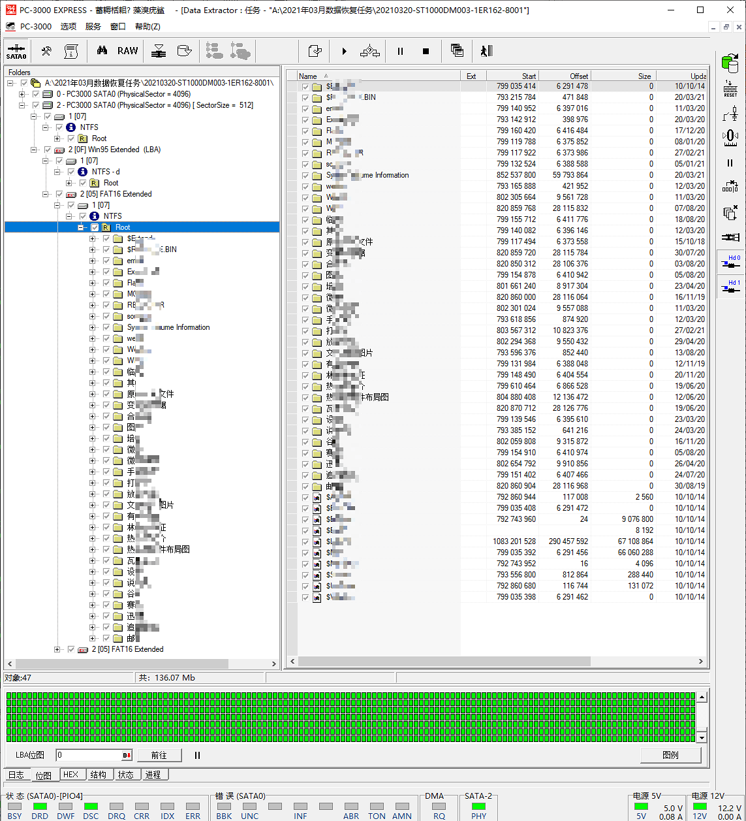Image resolution: width=746 pixels, height=821 pixels.
Task: Collapse the selected Root tree node
Action: coord(81,227)
